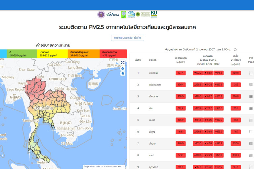Expand district details for แม่ฮ่องสอน

pos(251,85)
